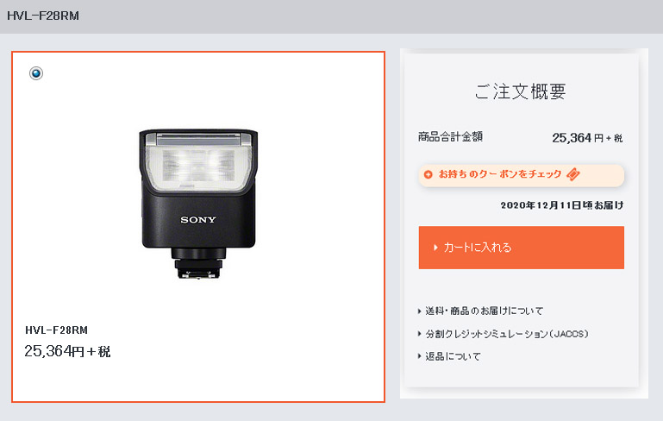Select the HVL-F28RM radio button
This screenshot has width=663, height=421.
pyautogui.click(x=36, y=73)
